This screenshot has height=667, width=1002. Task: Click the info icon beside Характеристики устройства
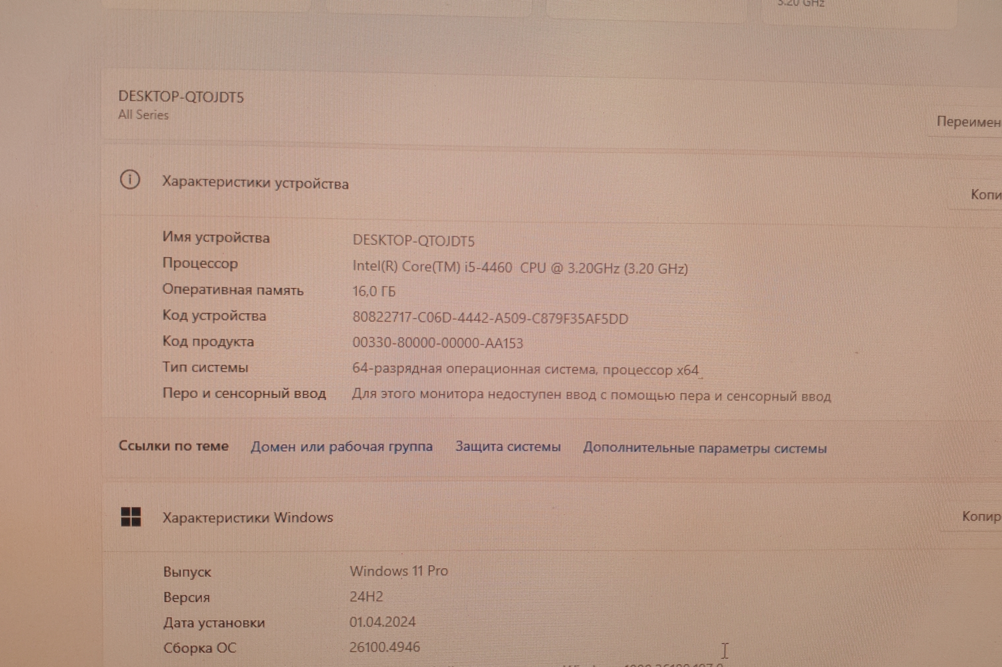tap(130, 180)
